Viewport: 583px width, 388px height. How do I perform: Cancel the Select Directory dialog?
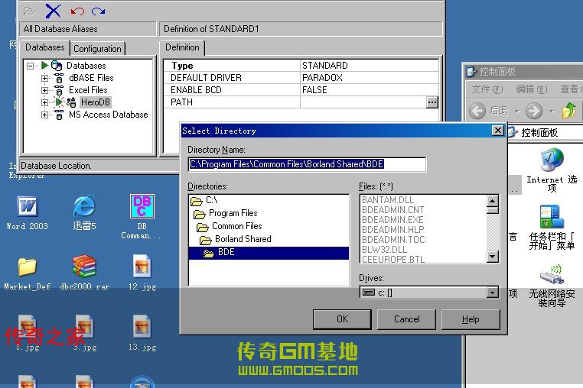(406, 319)
